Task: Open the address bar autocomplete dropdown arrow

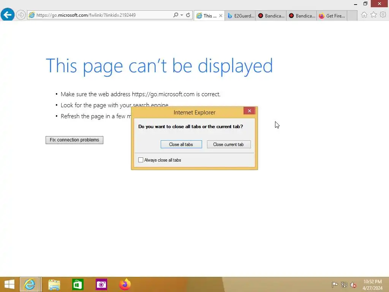Action: click(182, 15)
